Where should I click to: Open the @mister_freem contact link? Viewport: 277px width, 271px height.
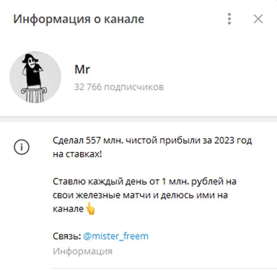(x=116, y=236)
